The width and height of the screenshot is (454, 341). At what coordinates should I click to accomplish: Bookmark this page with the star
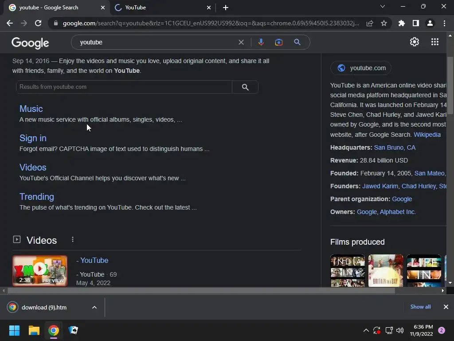click(x=384, y=23)
